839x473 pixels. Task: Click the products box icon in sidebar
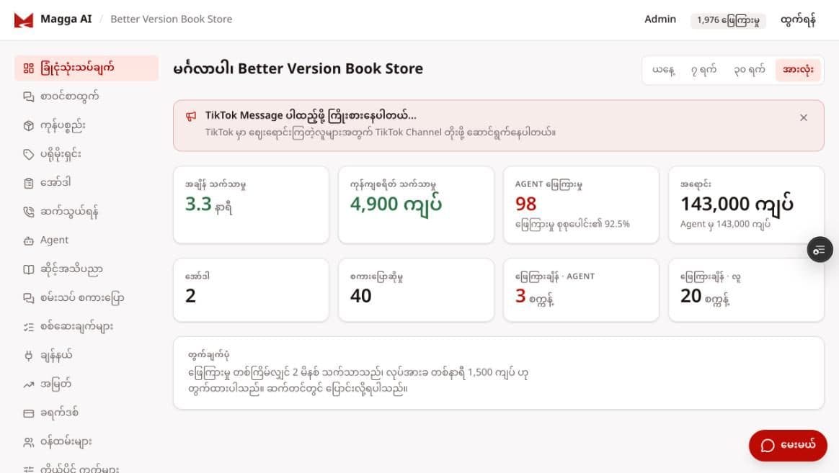(28, 125)
